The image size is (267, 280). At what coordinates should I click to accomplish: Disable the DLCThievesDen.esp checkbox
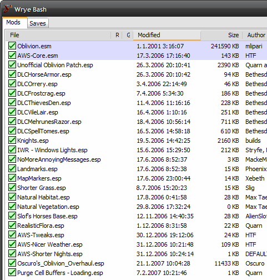click(12, 102)
